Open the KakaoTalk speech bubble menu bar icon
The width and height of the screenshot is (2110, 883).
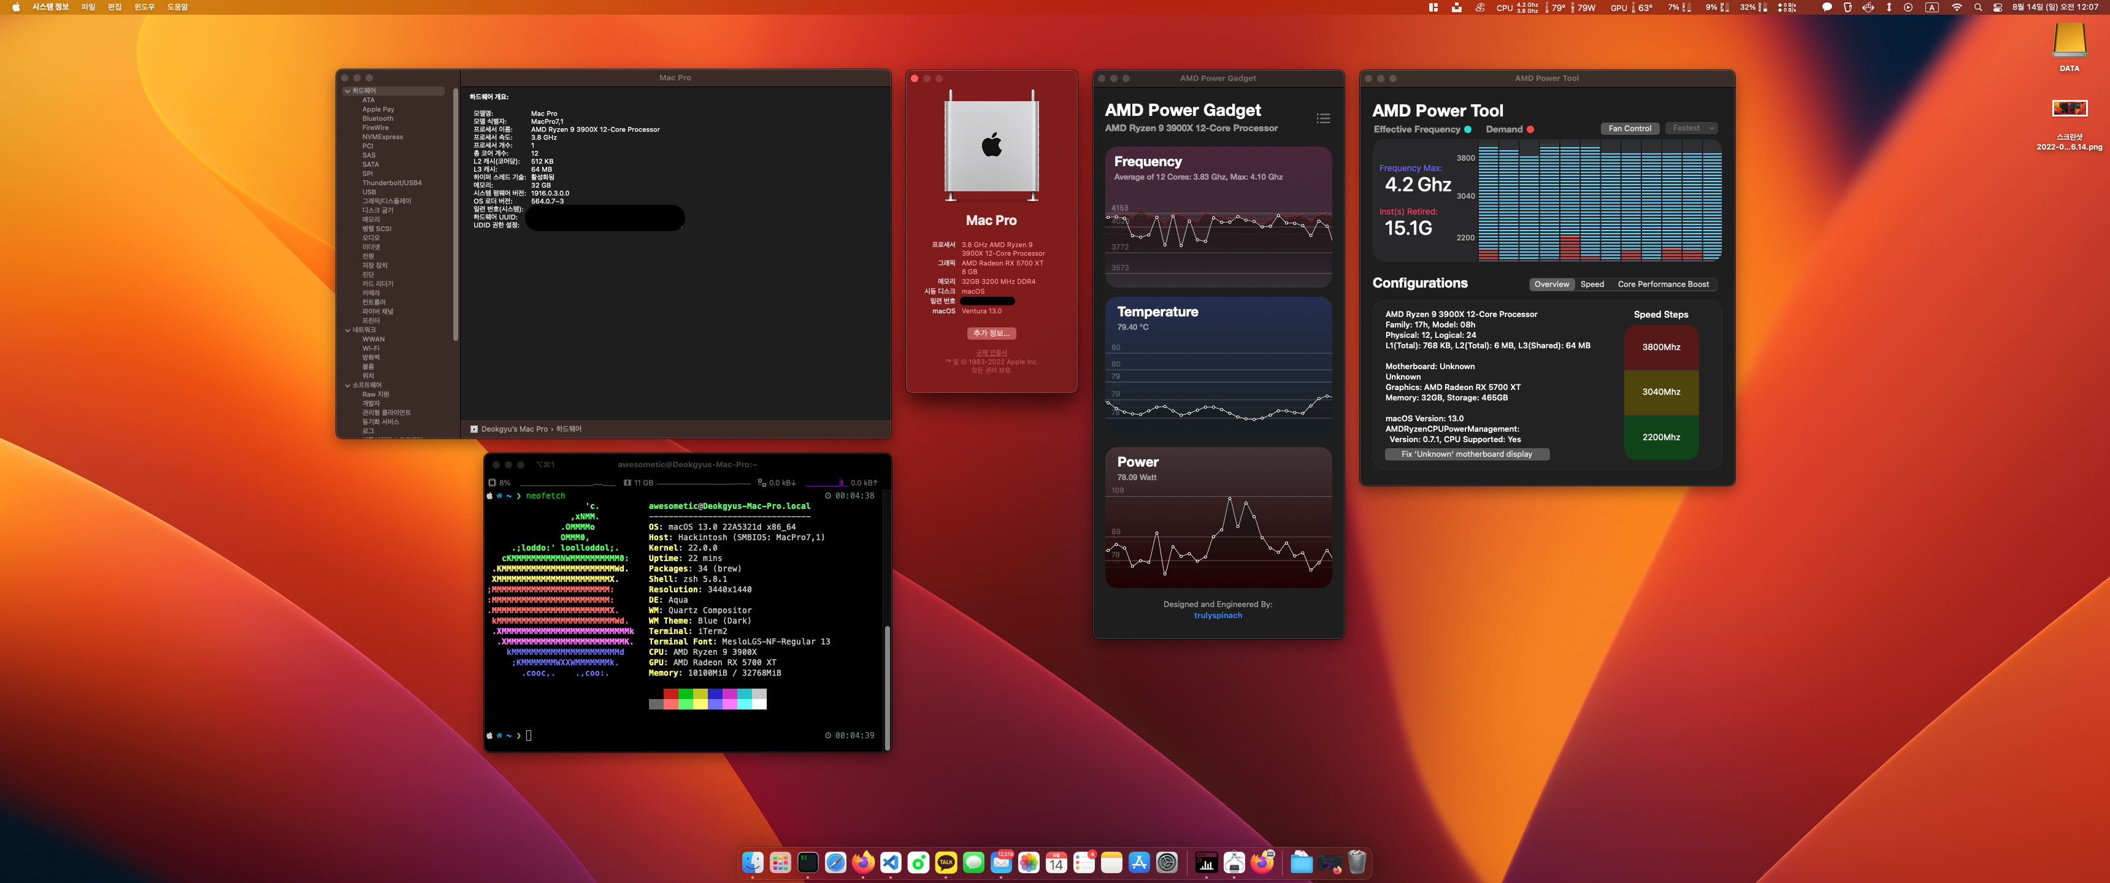tap(1827, 7)
